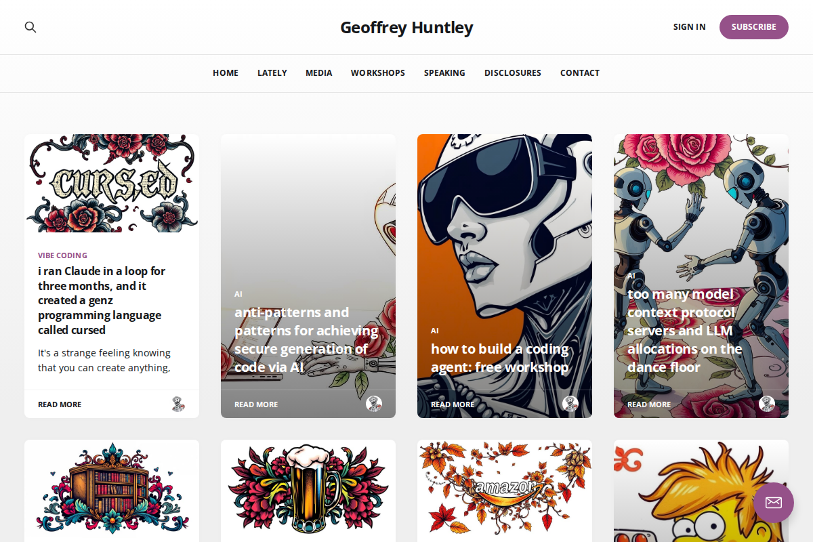Select WORKSHOPS in navigation bar
Image resolution: width=813 pixels, height=542 pixels.
click(x=378, y=73)
